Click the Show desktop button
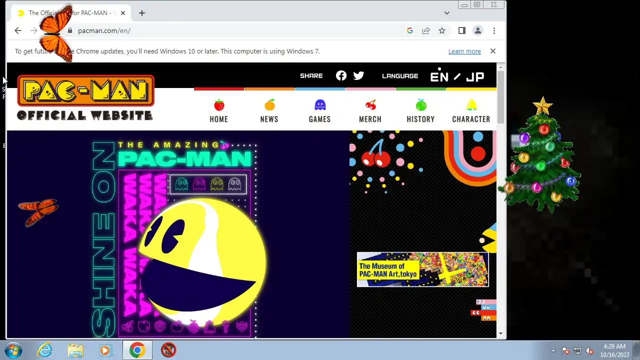Screen dimensions: 640x360 pos(636,350)
